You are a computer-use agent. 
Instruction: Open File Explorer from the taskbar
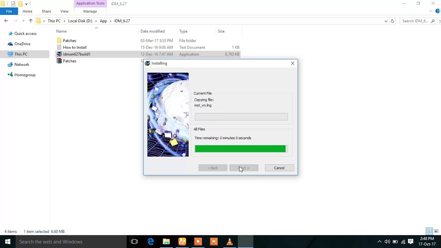166,242
